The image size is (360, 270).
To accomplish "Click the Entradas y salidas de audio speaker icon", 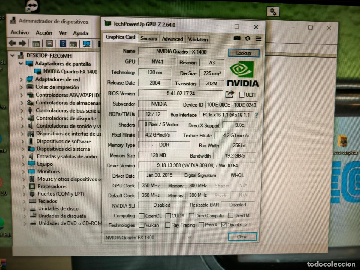I will (x=31, y=156).
